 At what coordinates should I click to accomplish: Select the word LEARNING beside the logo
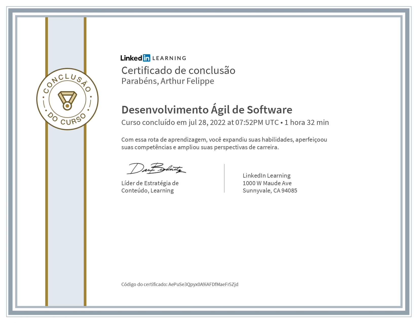(169, 58)
